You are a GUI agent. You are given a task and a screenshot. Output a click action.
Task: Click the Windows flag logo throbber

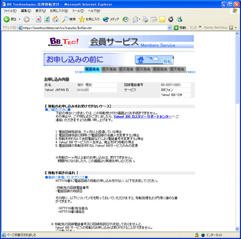pyautogui.click(x=235, y=11)
